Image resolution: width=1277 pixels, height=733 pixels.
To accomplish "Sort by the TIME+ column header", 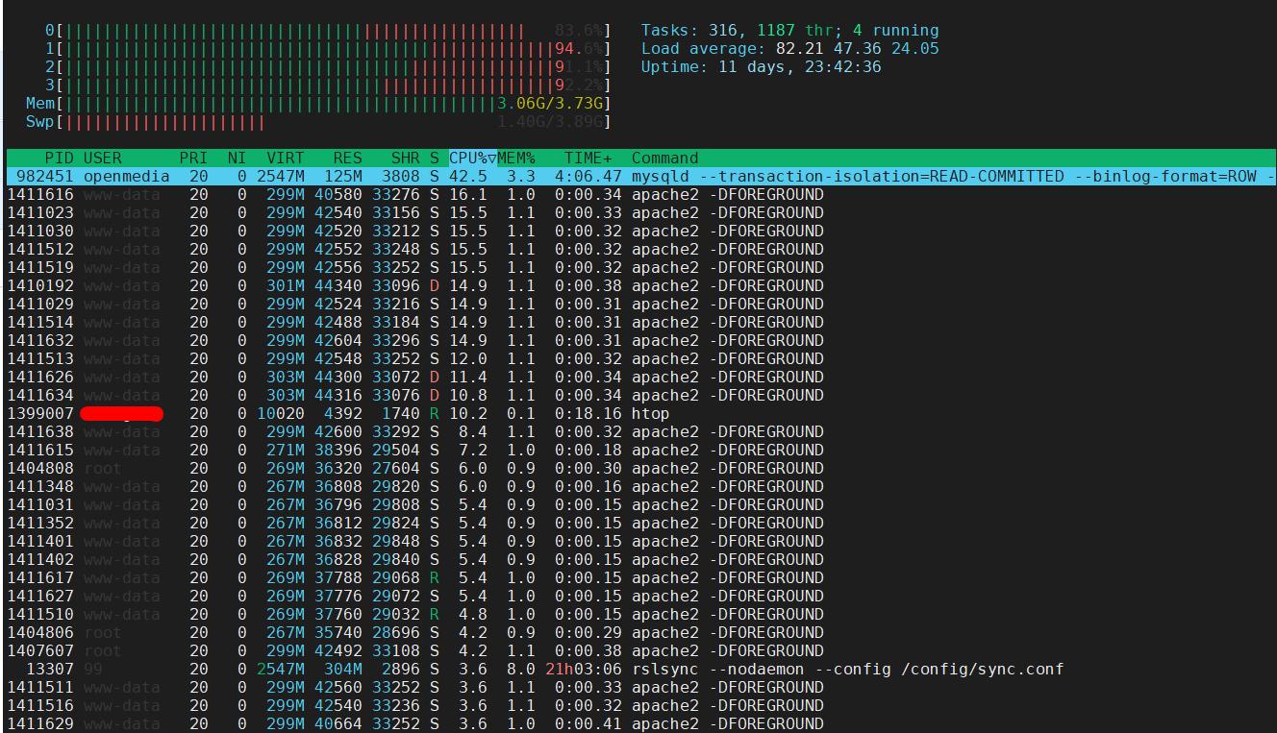I will (x=587, y=158).
